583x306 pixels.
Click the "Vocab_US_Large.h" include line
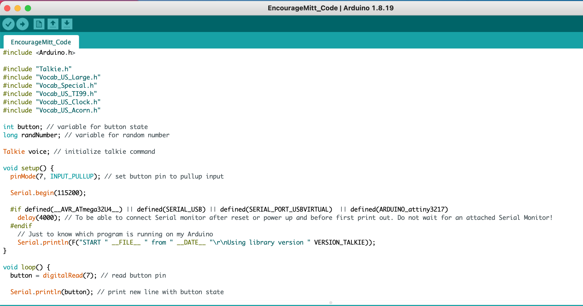[x=52, y=77]
